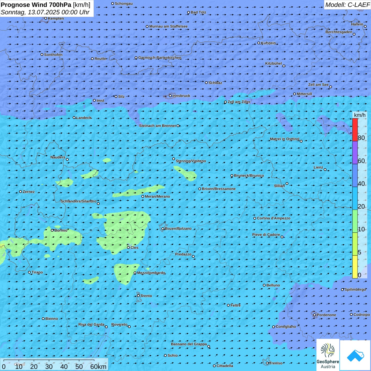Click the 'Matrei in Osttirol' label
Image resolution: width=371 pixels, height=371 pixels.
coord(285,139)
